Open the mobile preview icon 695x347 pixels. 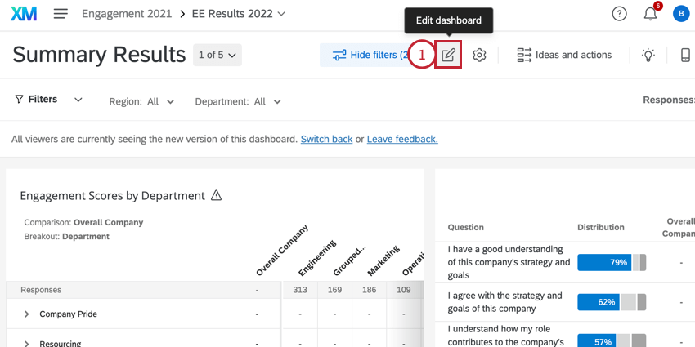[x=685, y=56]
